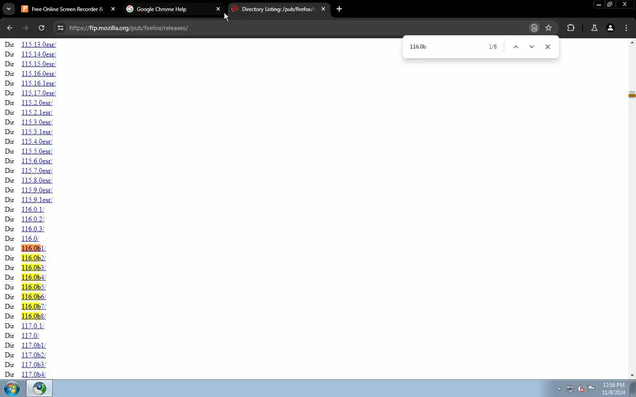The width and height of the screenshot is (636, 397).
Task: Open the 115.13.0esr/ directory link
Action: pyautogui.click(x=38, y=45)
